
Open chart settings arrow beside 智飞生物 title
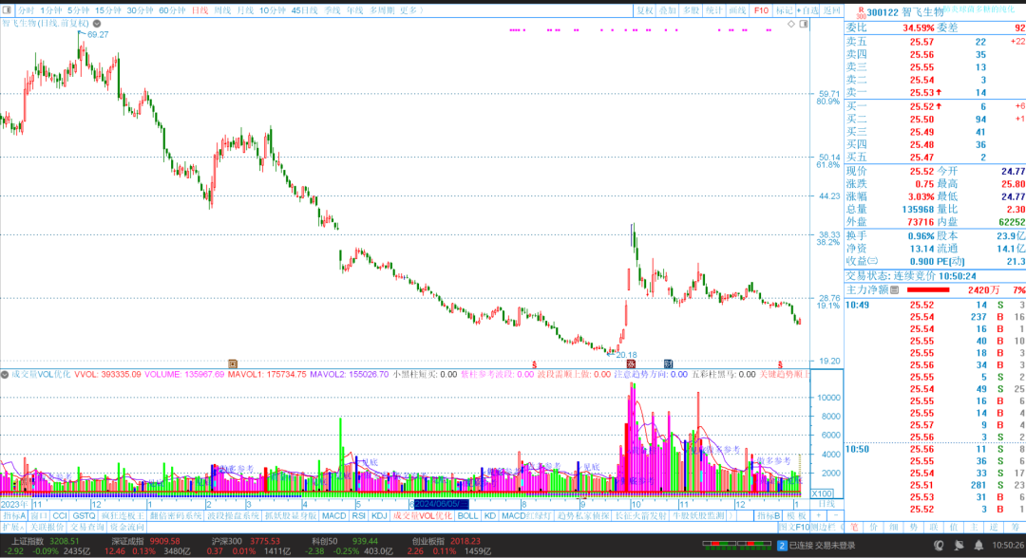coord(97,24)
